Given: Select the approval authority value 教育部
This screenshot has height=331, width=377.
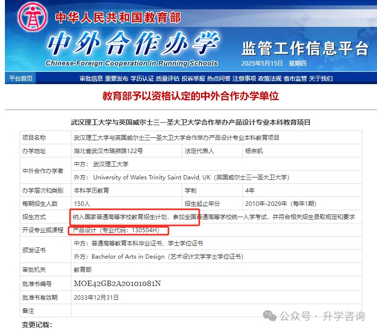Looking at the screenshot, I should (83, 270).
